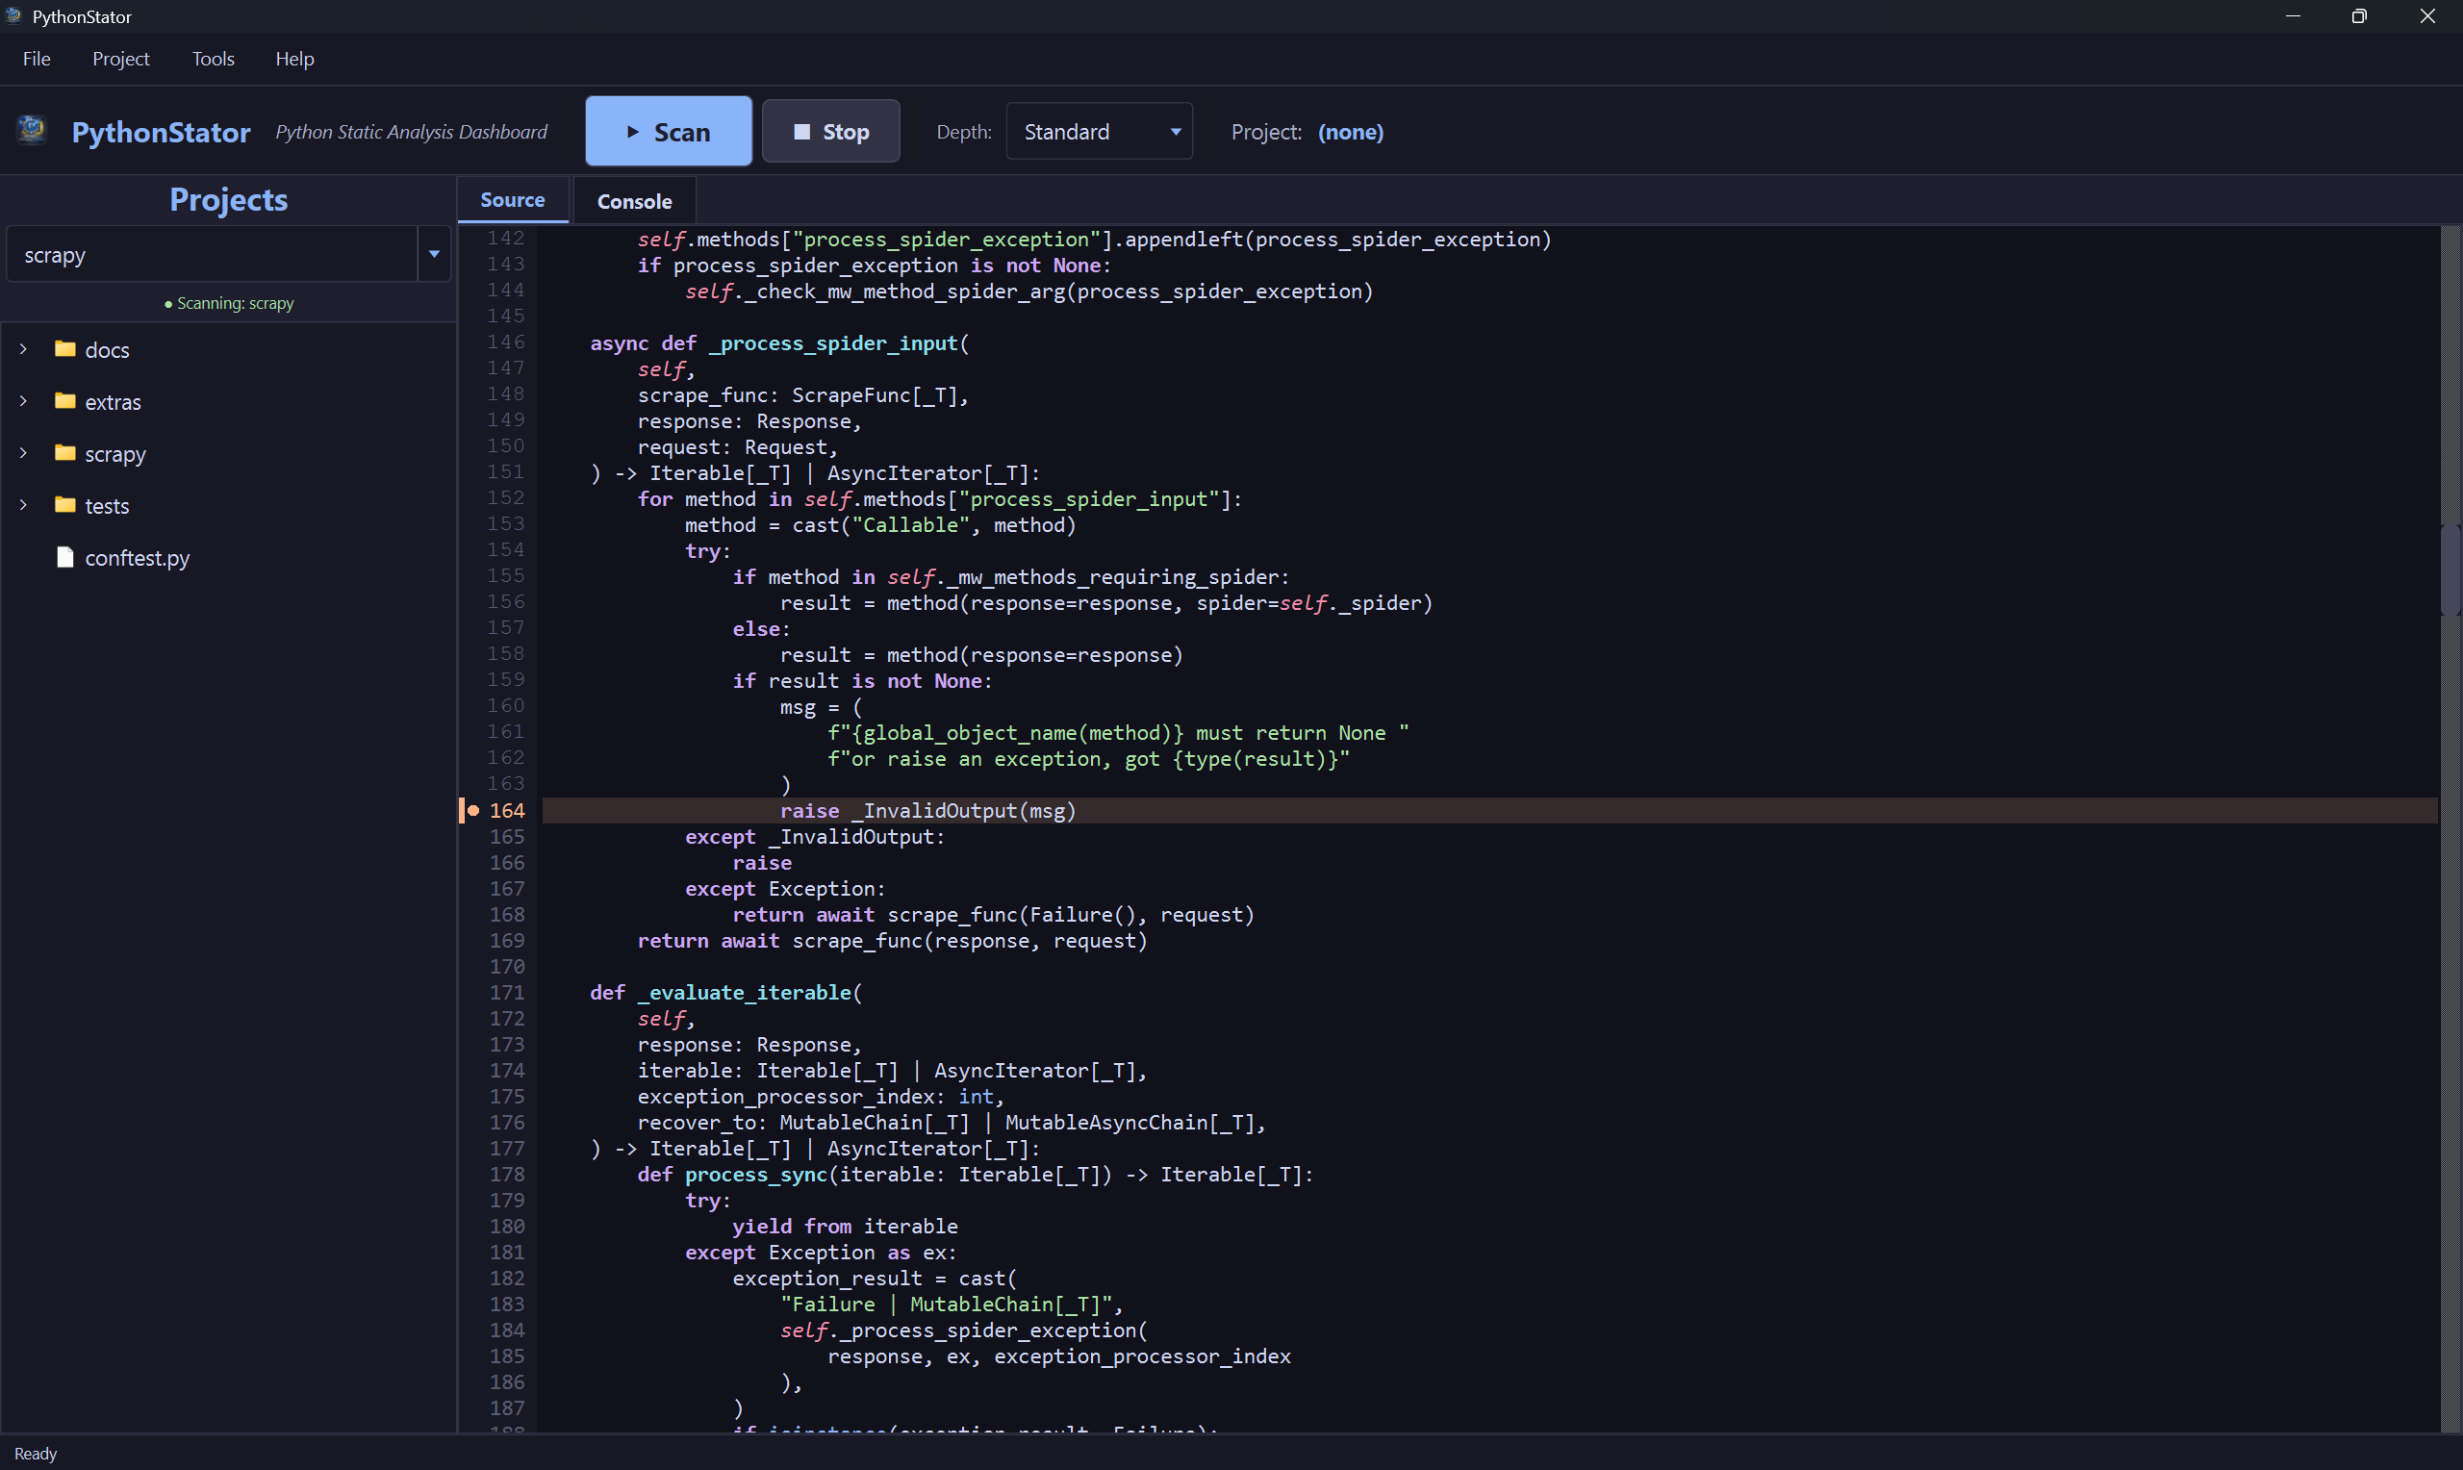
Task: Click 'async def _process_spider_input(' code line
Action: 779,342
